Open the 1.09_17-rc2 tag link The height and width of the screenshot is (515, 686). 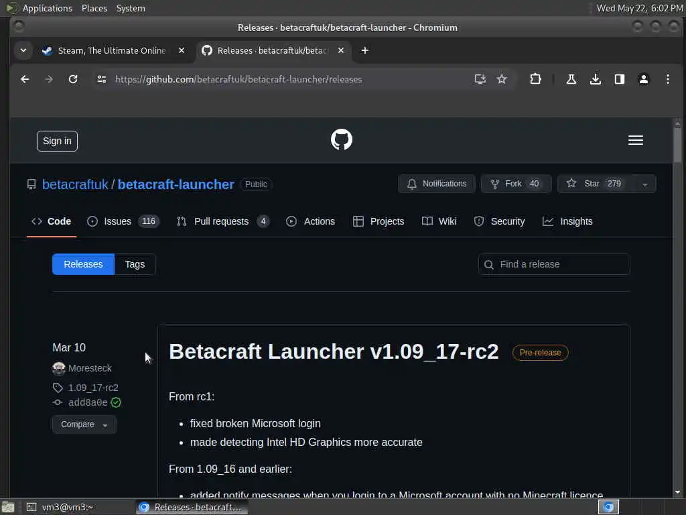tap(93, 388)
